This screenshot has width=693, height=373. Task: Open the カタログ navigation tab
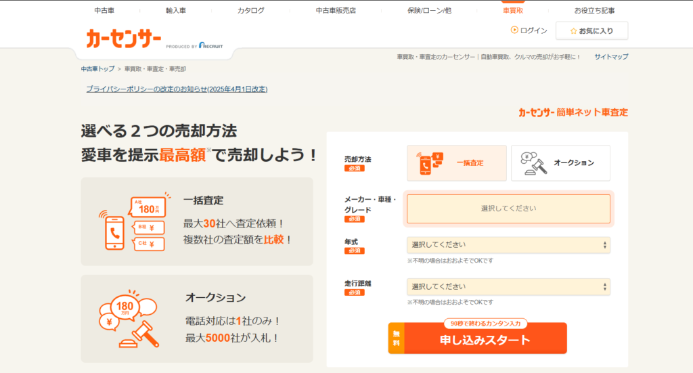(250, 10)
